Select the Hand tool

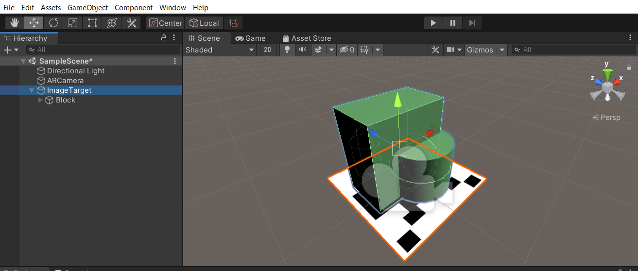coord(15,23)
